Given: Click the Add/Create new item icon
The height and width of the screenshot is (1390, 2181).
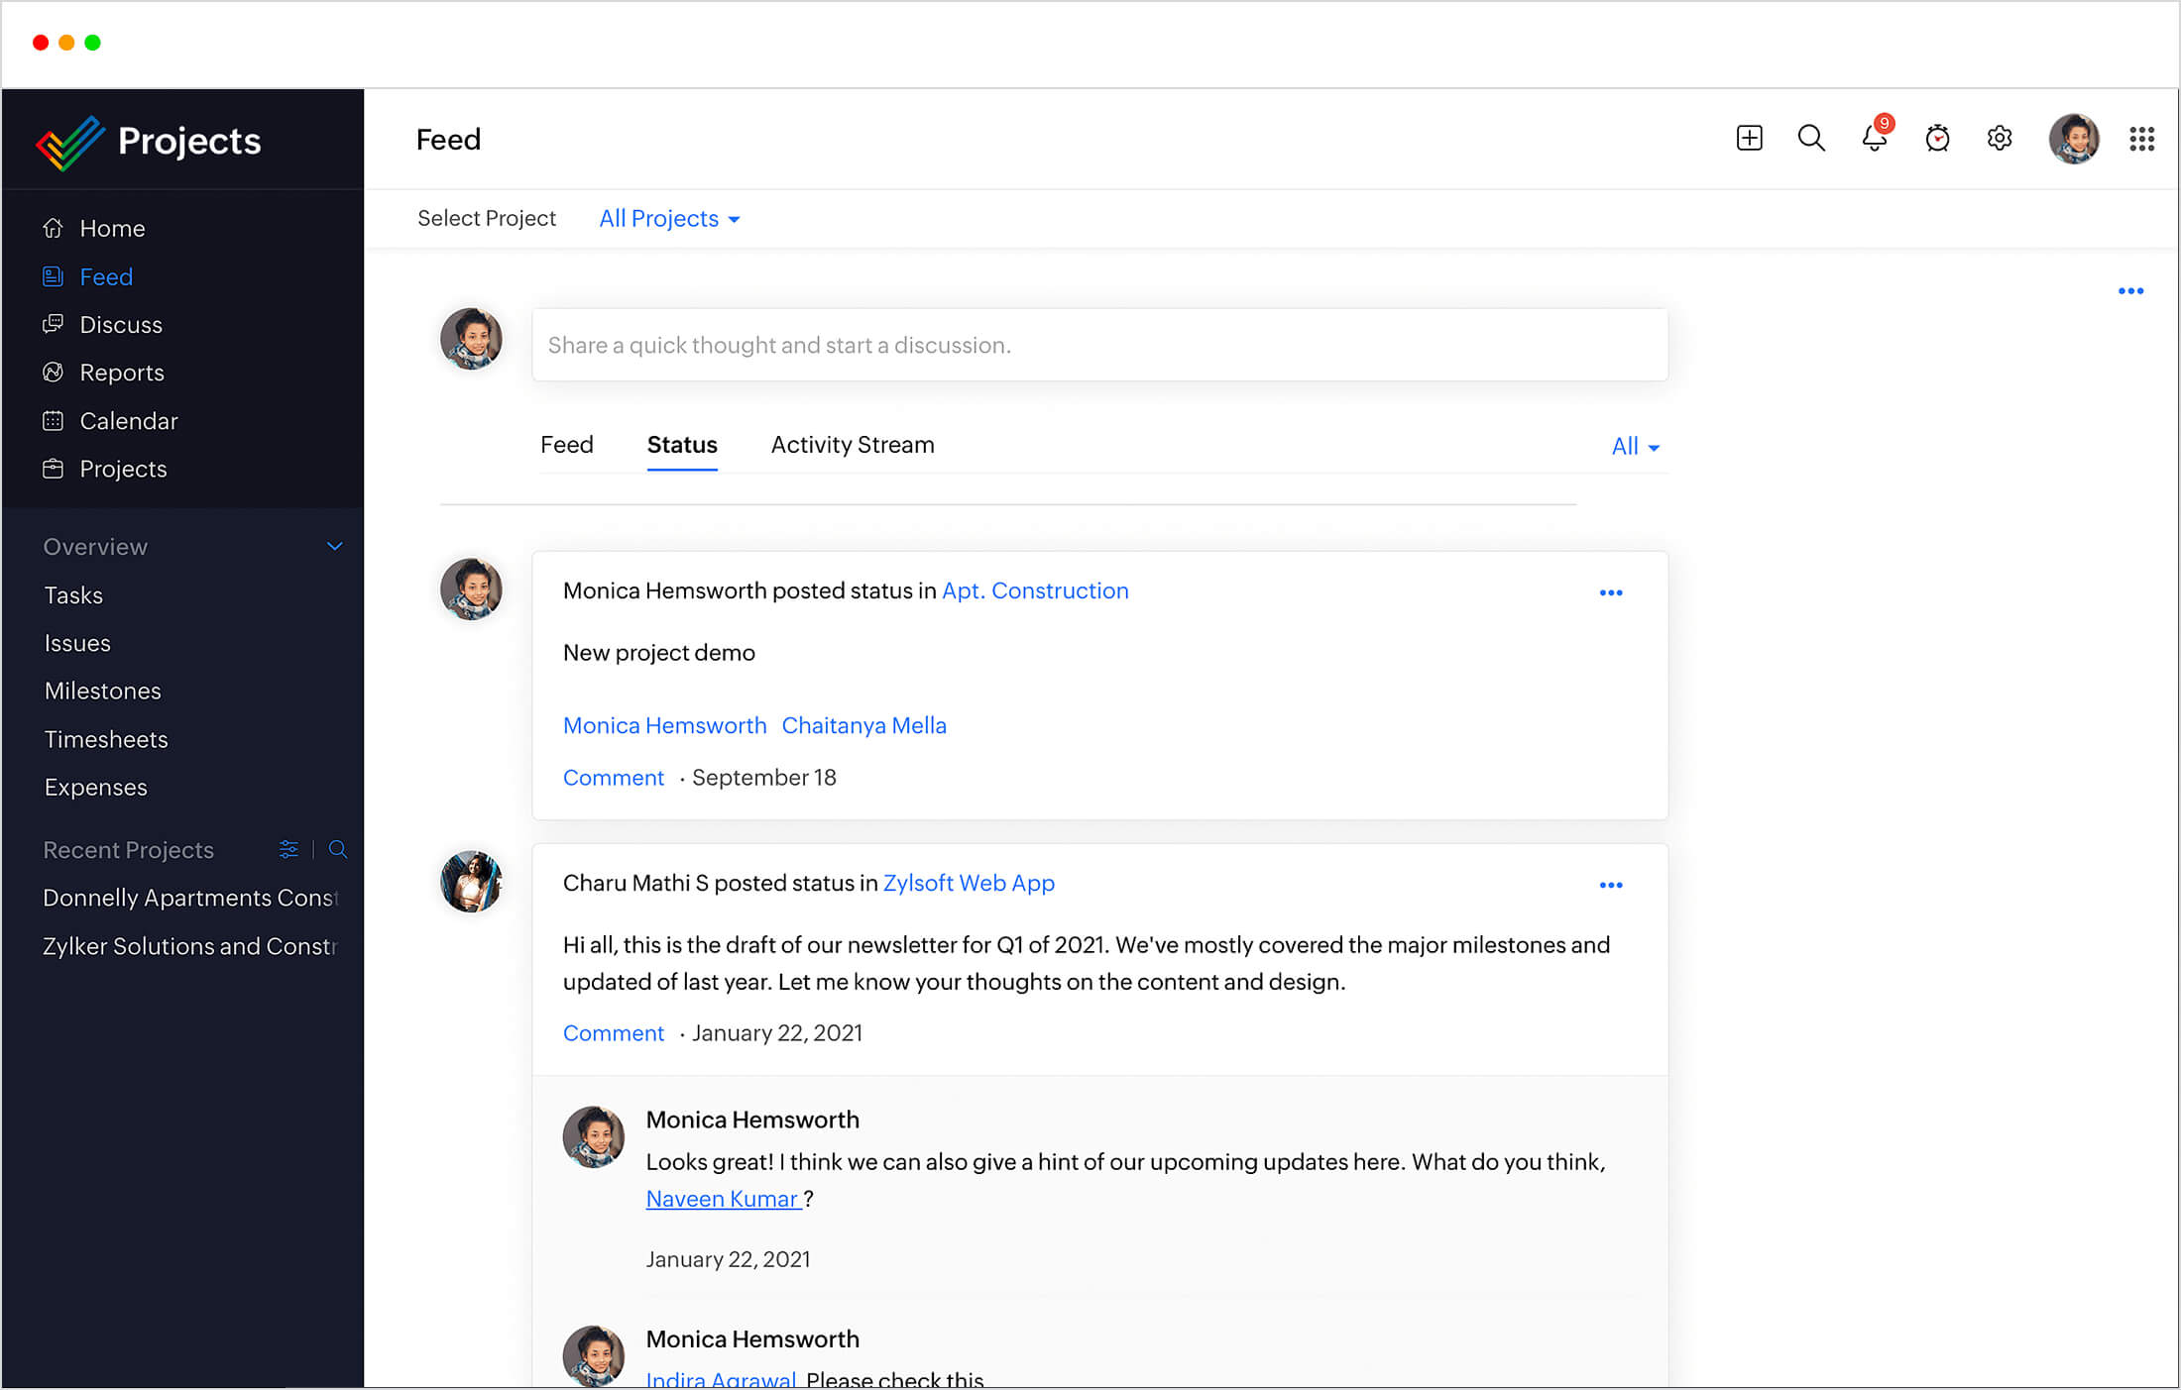Looking at the screenshot, I should pyautogui.click(x=1749, y=138).
